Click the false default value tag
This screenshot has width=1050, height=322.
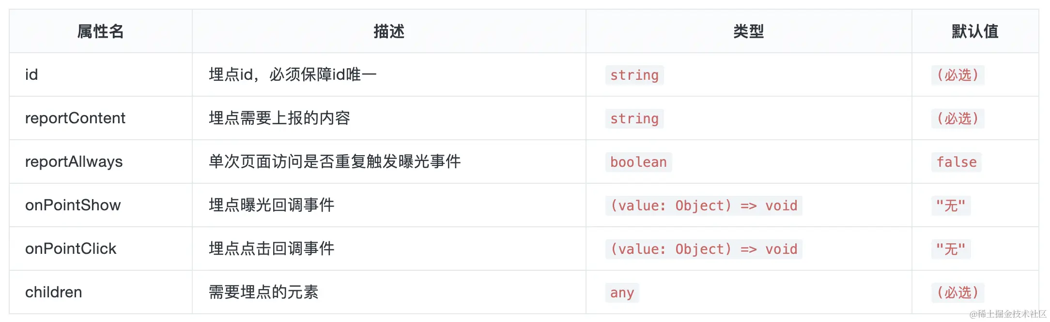point(956,162)
